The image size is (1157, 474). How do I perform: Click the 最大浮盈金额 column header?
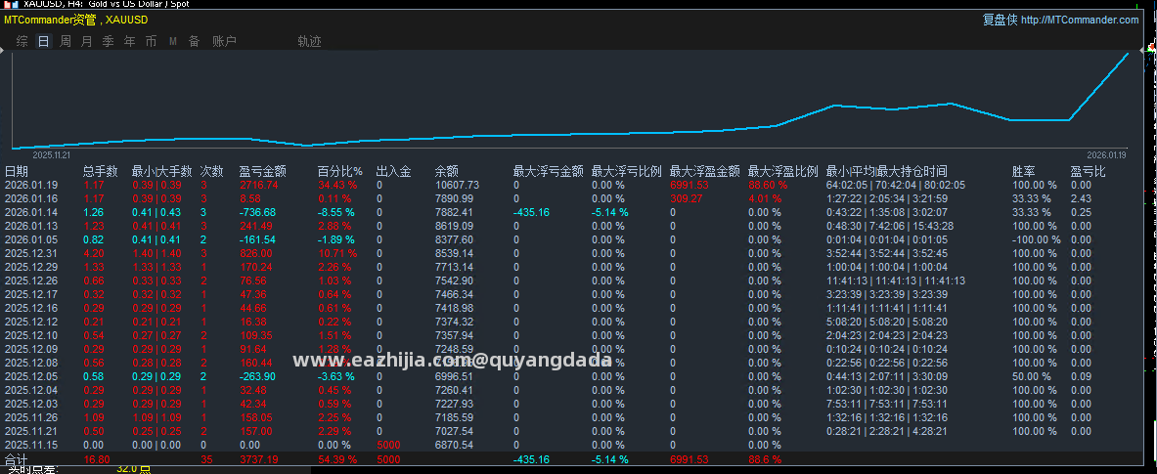(x=705, y=171)
